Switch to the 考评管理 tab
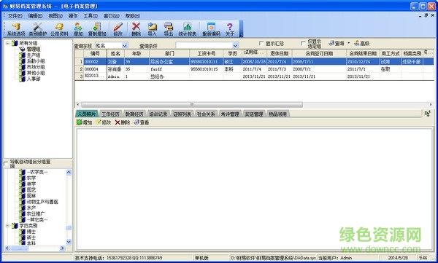 point(230,114)
